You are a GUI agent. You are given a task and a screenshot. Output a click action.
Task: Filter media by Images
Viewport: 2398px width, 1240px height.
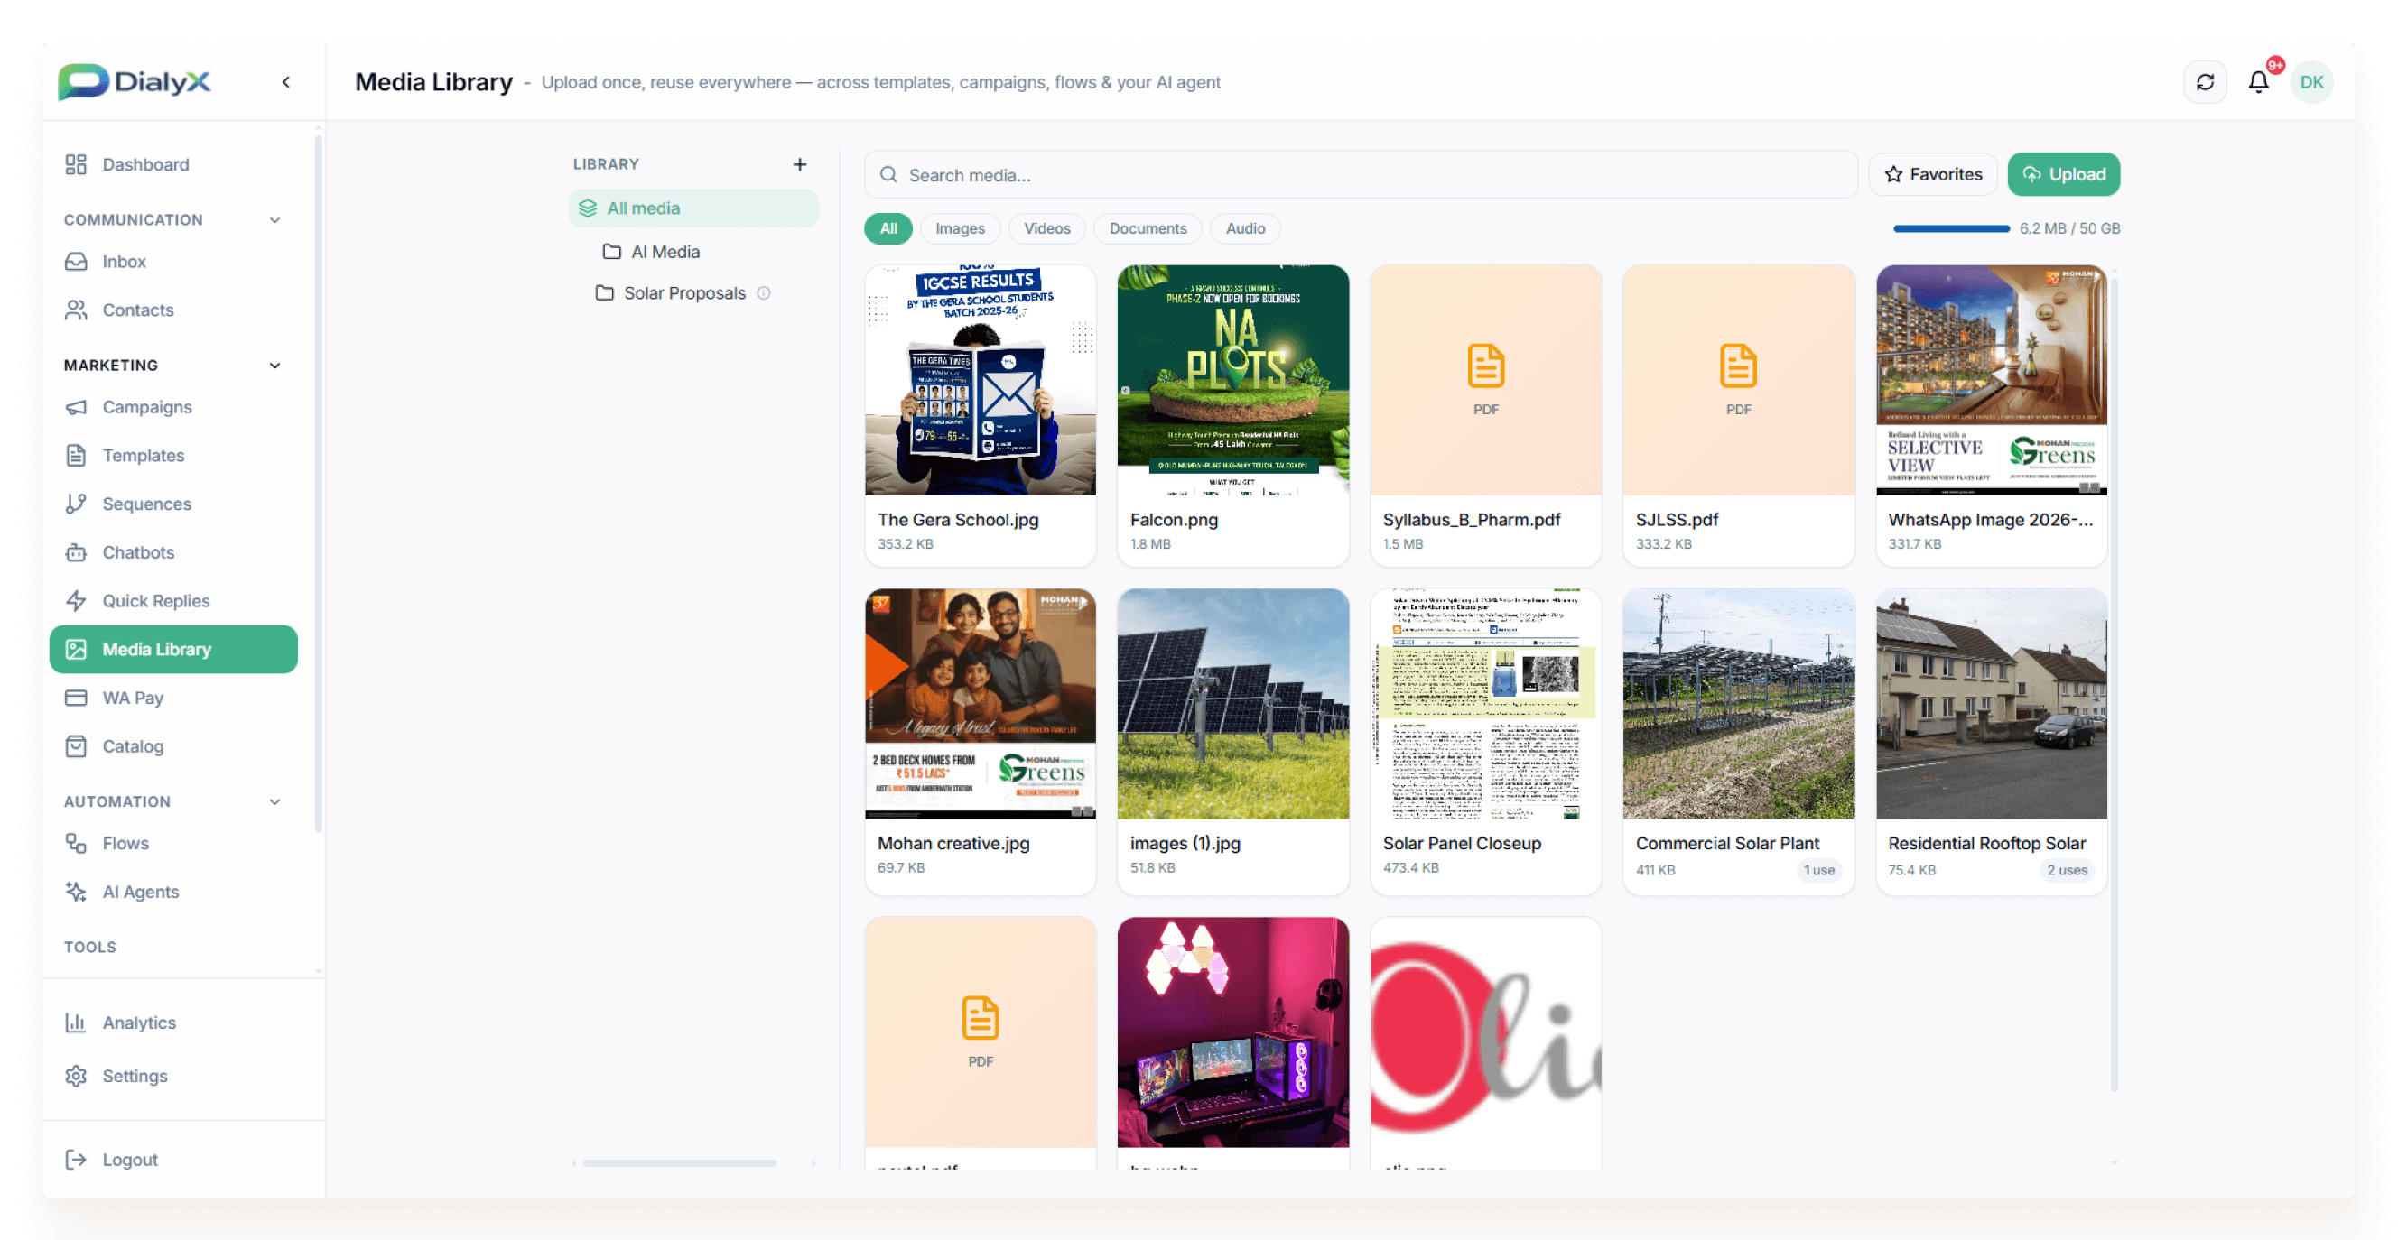tap(960, 228)
